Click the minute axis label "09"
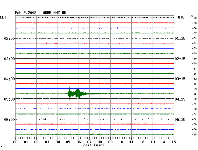This screenshot has width=198, height=150. pos(110,142)
